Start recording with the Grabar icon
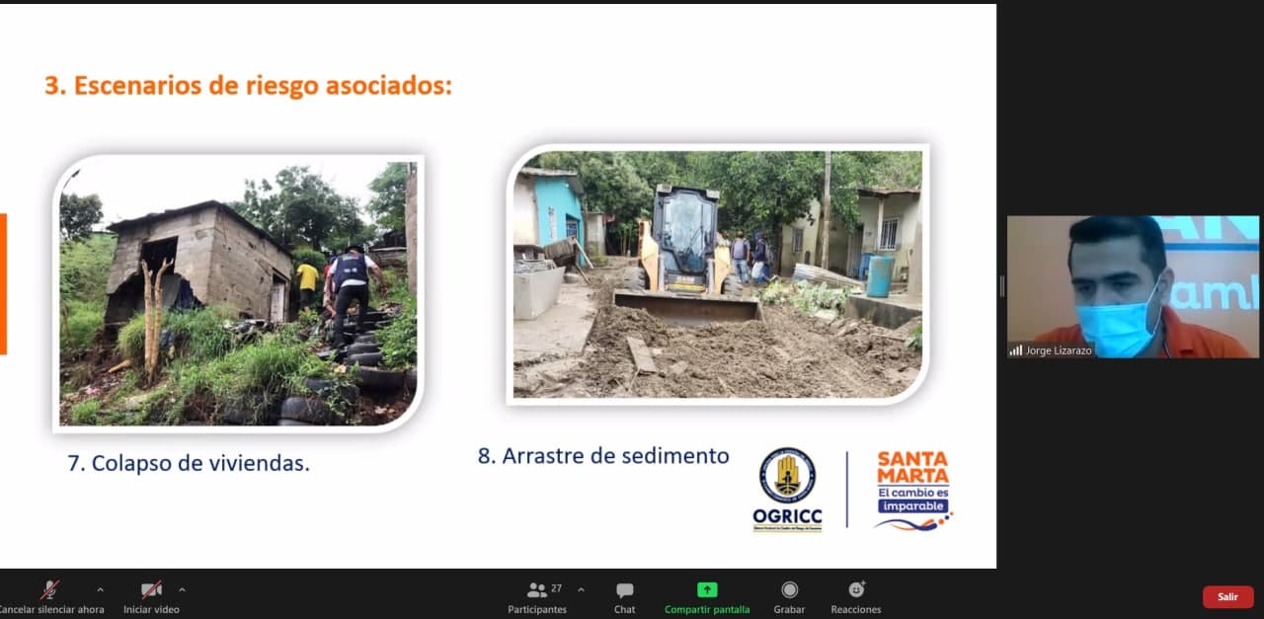This screenshot has height=619, width=1264. [789, 589]
